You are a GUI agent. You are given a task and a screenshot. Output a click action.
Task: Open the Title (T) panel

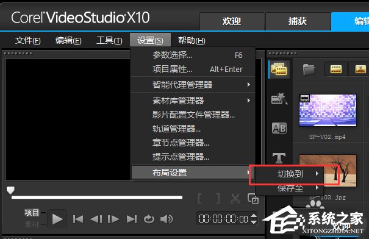(279, 158)
